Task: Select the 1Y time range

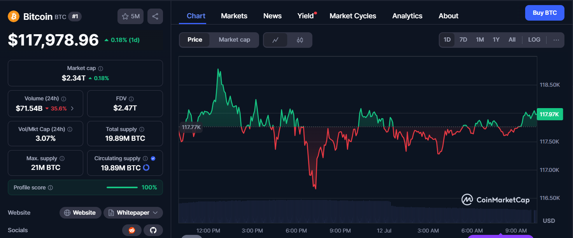Action: tap(496, 40)
